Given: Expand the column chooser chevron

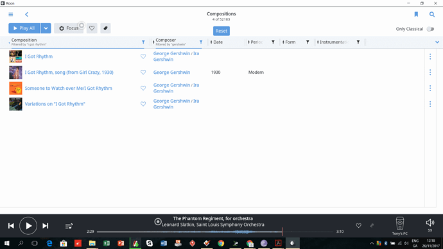Looking at the screenshot, I should click(x=437, y=42).
